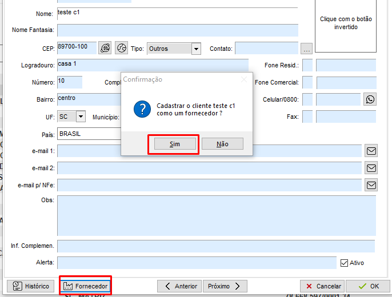Click envelope icon beside e-mail 2
Image resolution: width=392 pixels, height=297 pixels.
pyautogui.click(x=371, y=168)
